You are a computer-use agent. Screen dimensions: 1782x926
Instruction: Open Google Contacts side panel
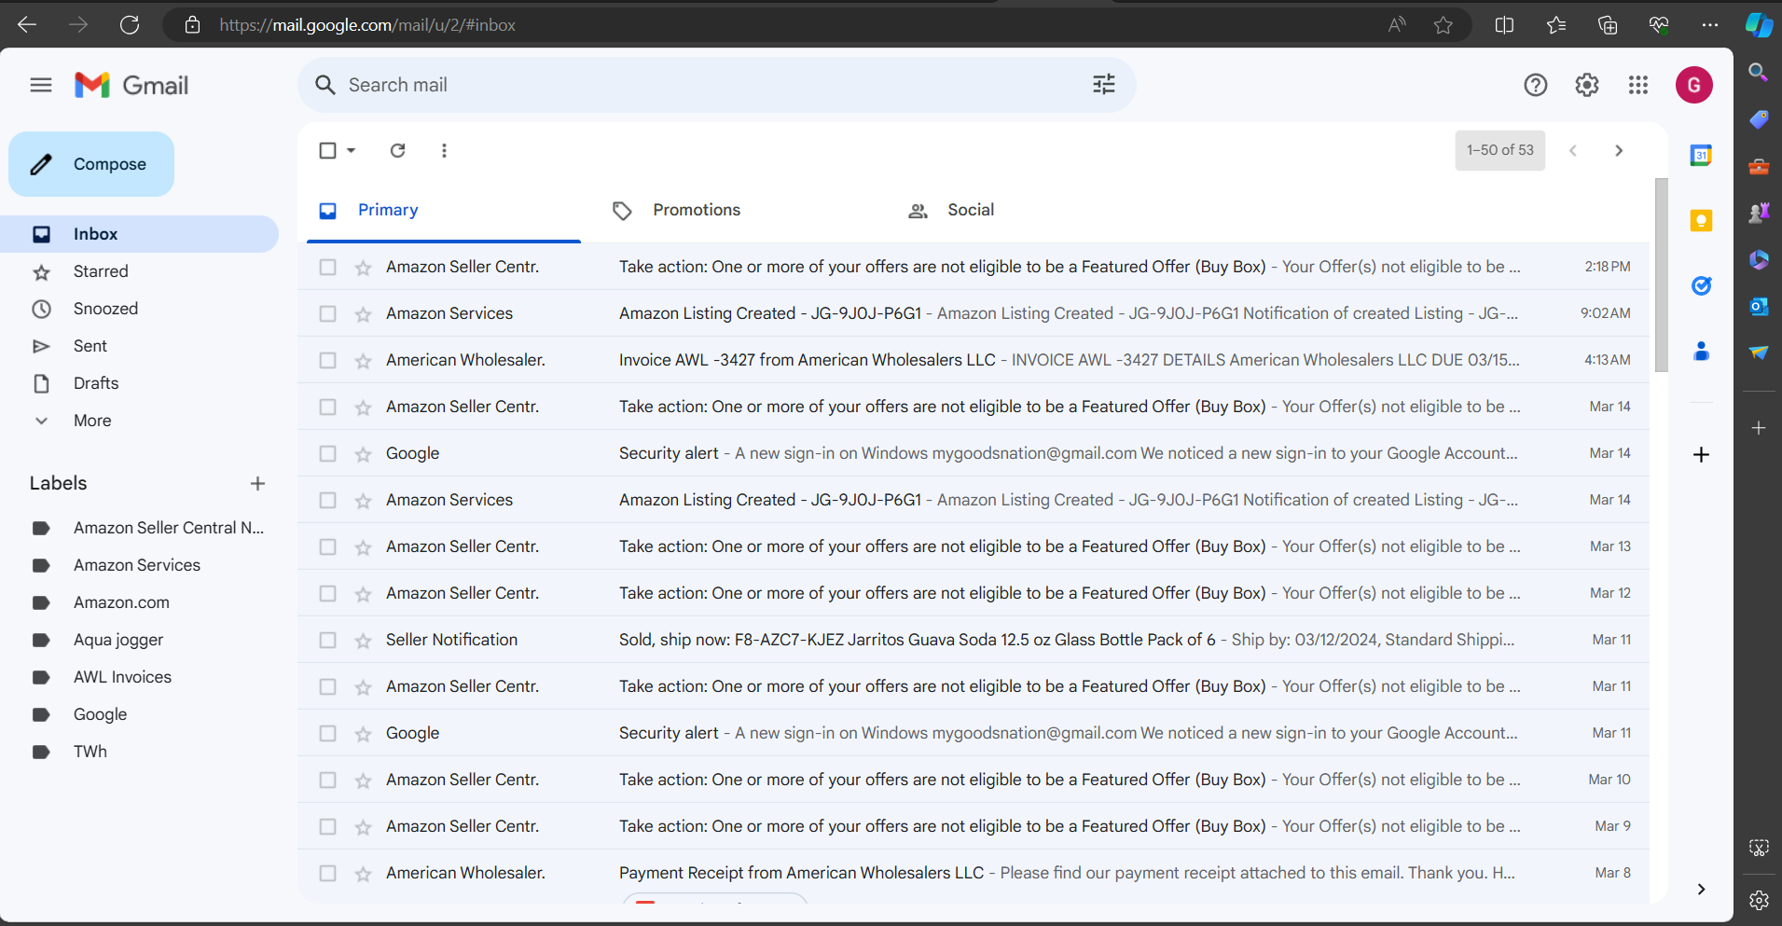tap(1702, 351)
